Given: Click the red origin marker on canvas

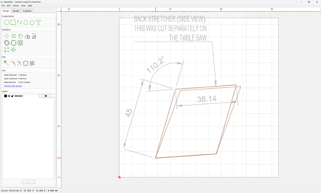Looking at the screenshot, I should 120,177.
